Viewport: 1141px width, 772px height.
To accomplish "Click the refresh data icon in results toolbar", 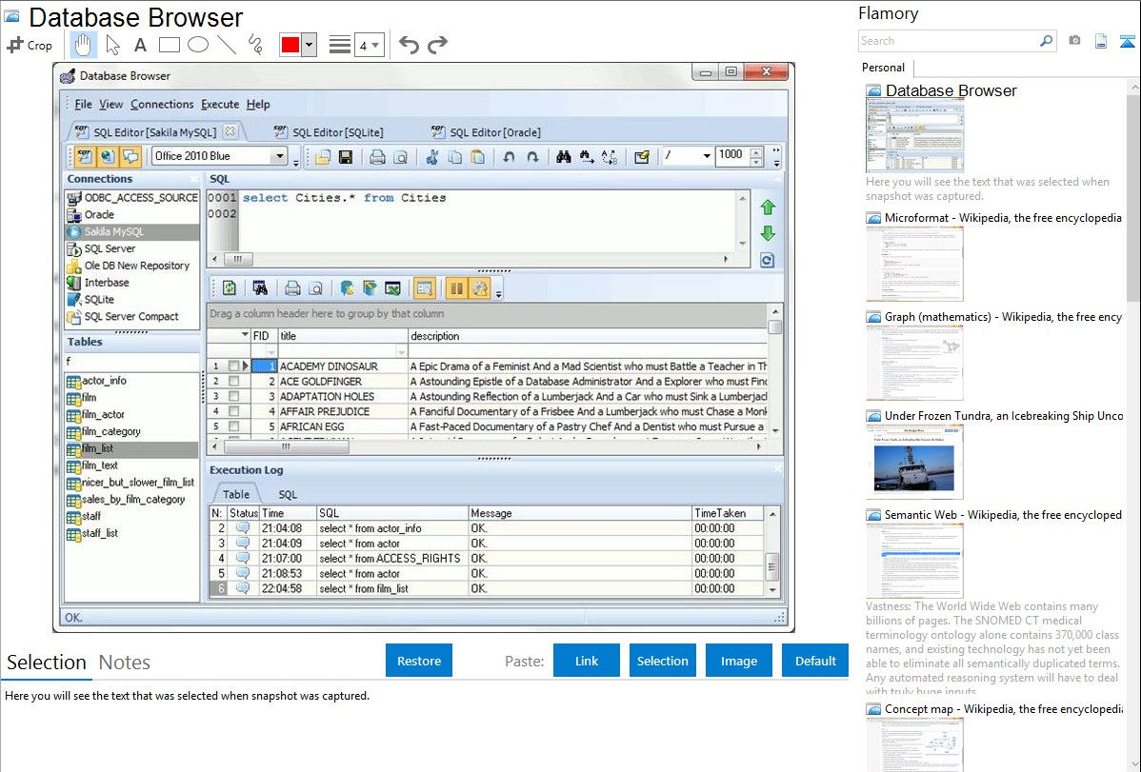I will coord(230,288).
